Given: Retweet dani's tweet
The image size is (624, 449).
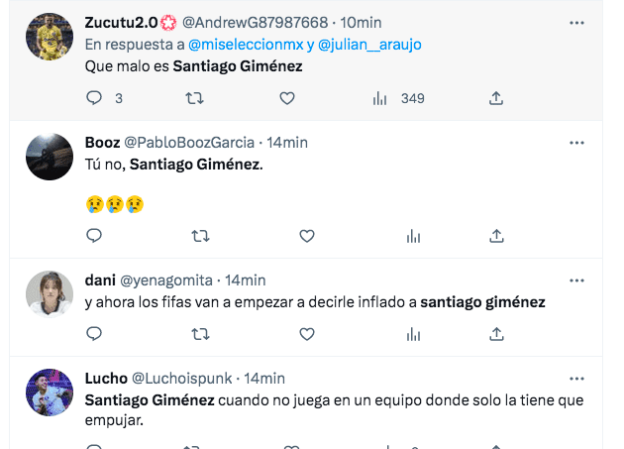Looking at the screenshot, I should click(x=199, y=335).
